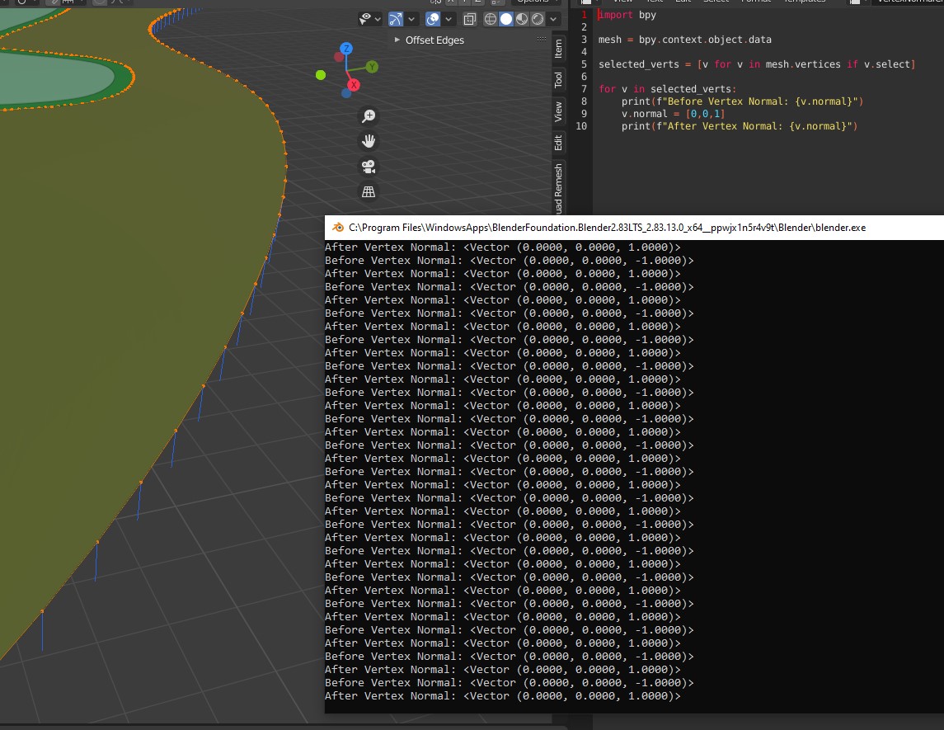Toggle the camera view icon
Screen dimensions: 944x730
tap(369, 167)
